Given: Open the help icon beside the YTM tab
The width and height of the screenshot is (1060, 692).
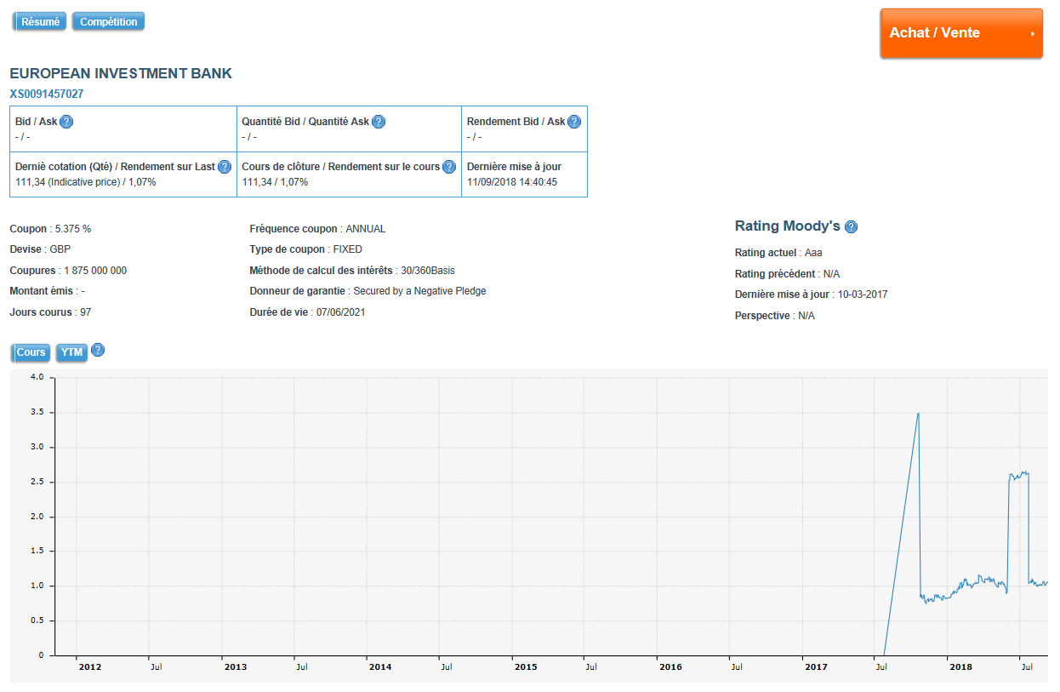Looking at the screenshot, I should (x=98, y=350).
